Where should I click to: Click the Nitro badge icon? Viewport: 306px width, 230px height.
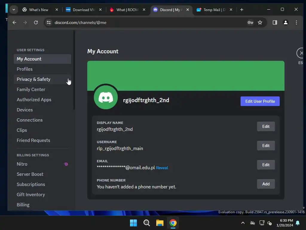(66, 164)
